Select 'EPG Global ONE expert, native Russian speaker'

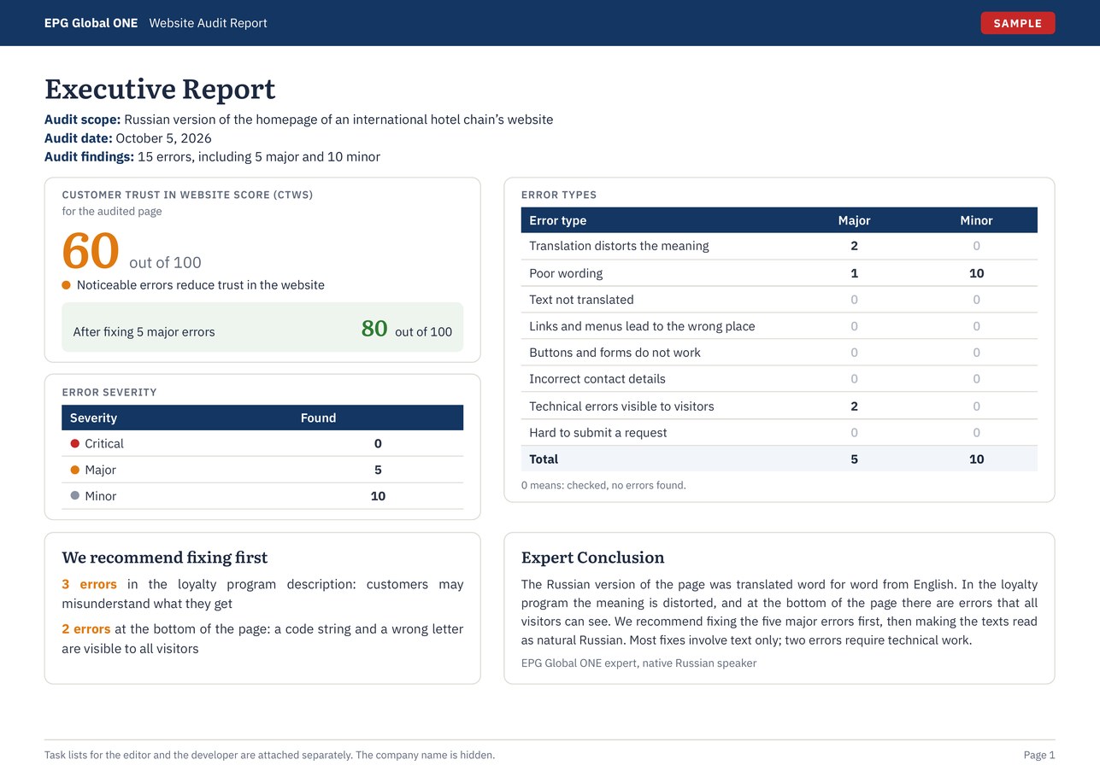(x=638, y=663)
